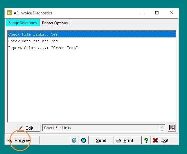Select the Check File Links row
187x154 pixels.
91,34
